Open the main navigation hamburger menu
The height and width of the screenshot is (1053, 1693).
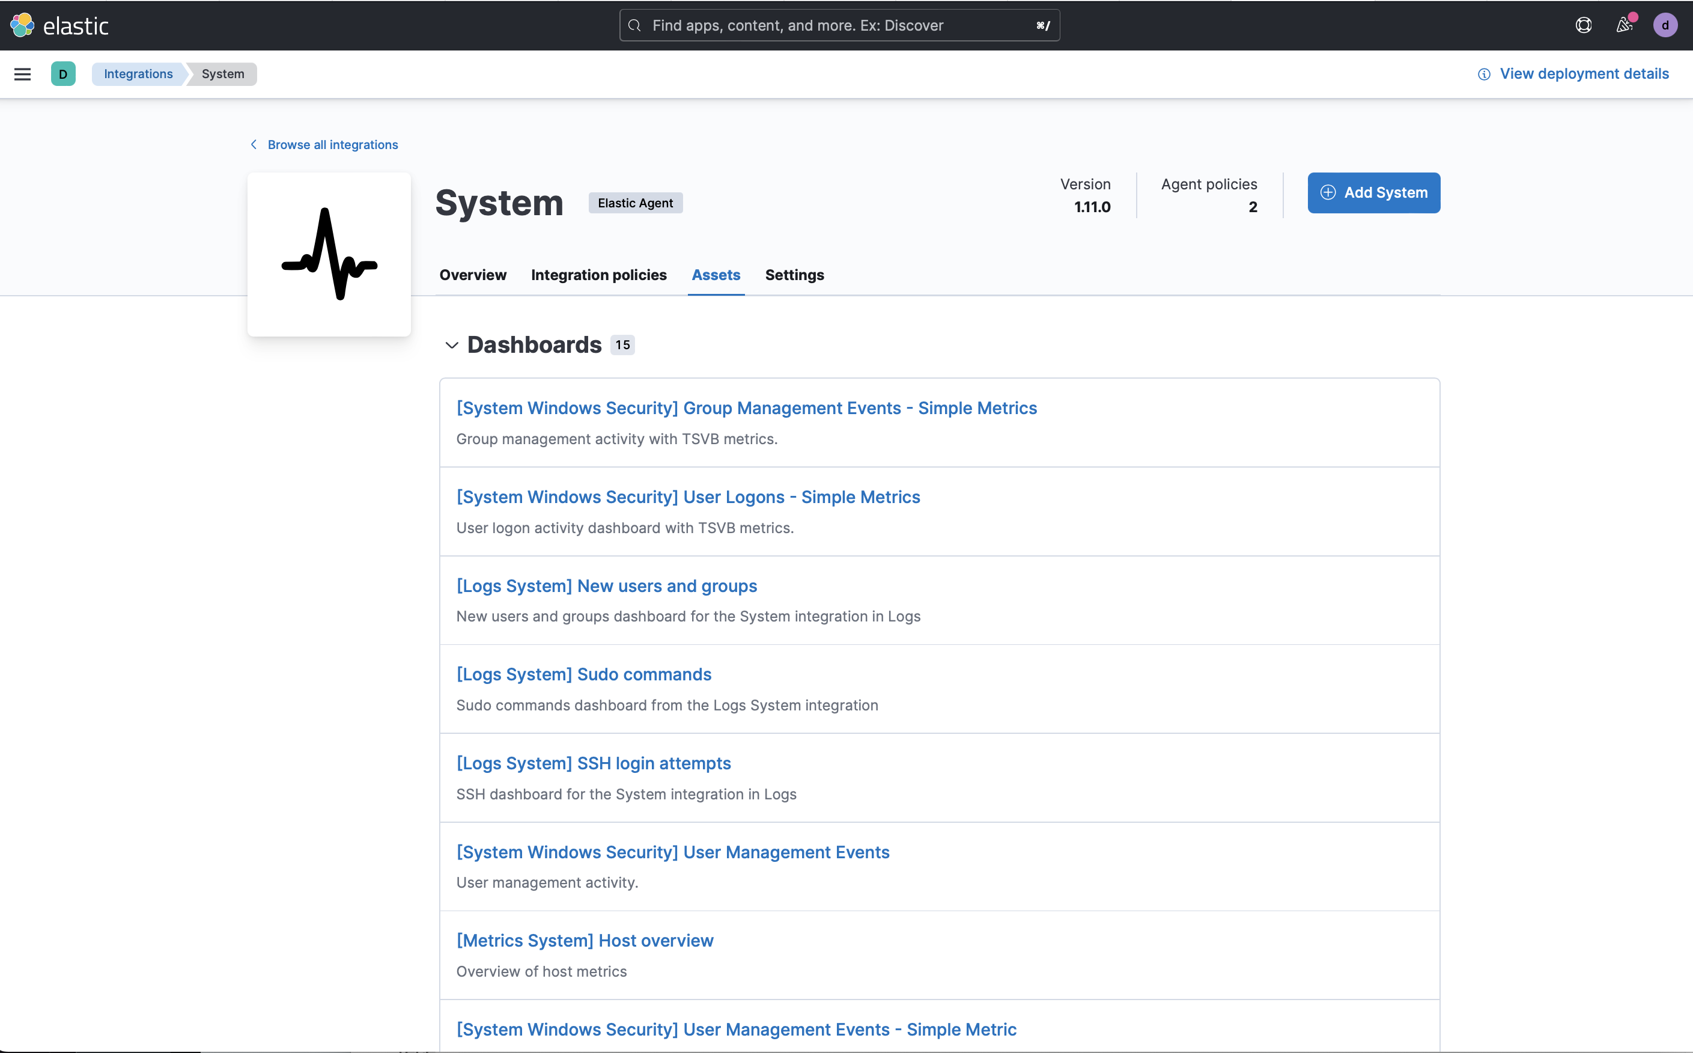pyautogui.click(x=22, y=74)
